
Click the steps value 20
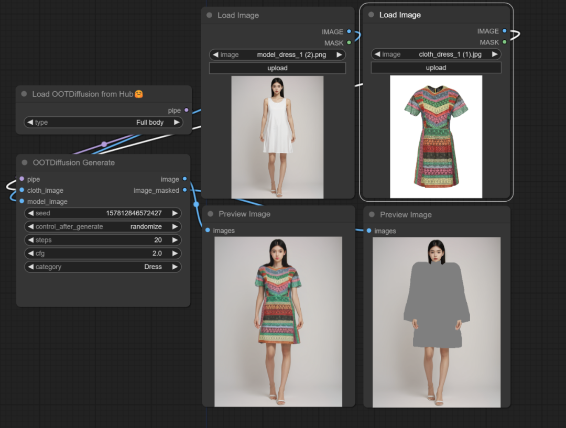[x=158, y=240]
